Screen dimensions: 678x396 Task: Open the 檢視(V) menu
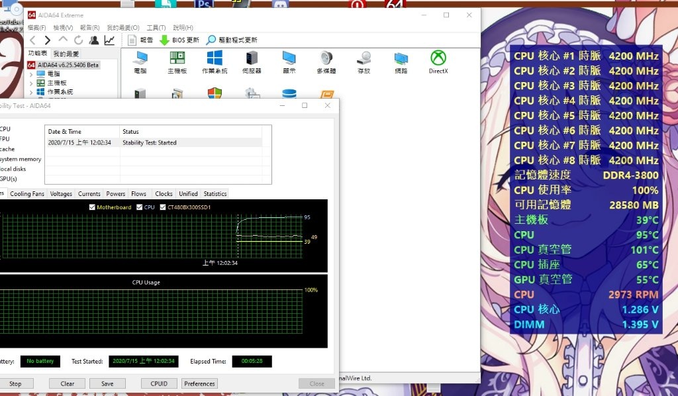pos(63,28)
